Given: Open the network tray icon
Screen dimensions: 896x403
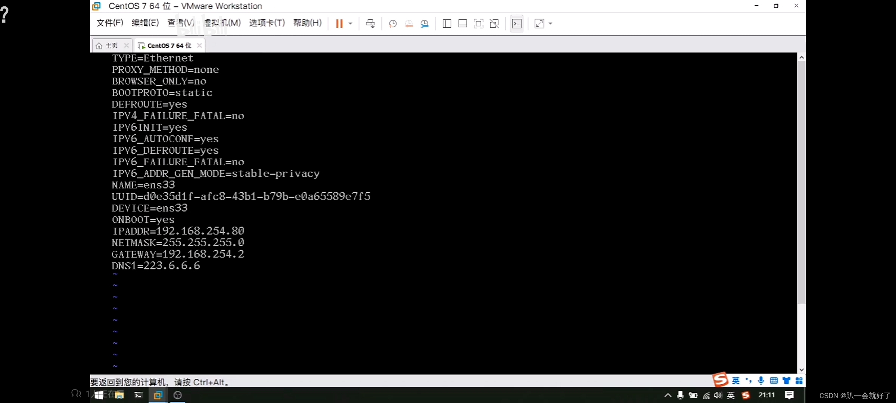Looking at the screenshot, I should point(706,395).
